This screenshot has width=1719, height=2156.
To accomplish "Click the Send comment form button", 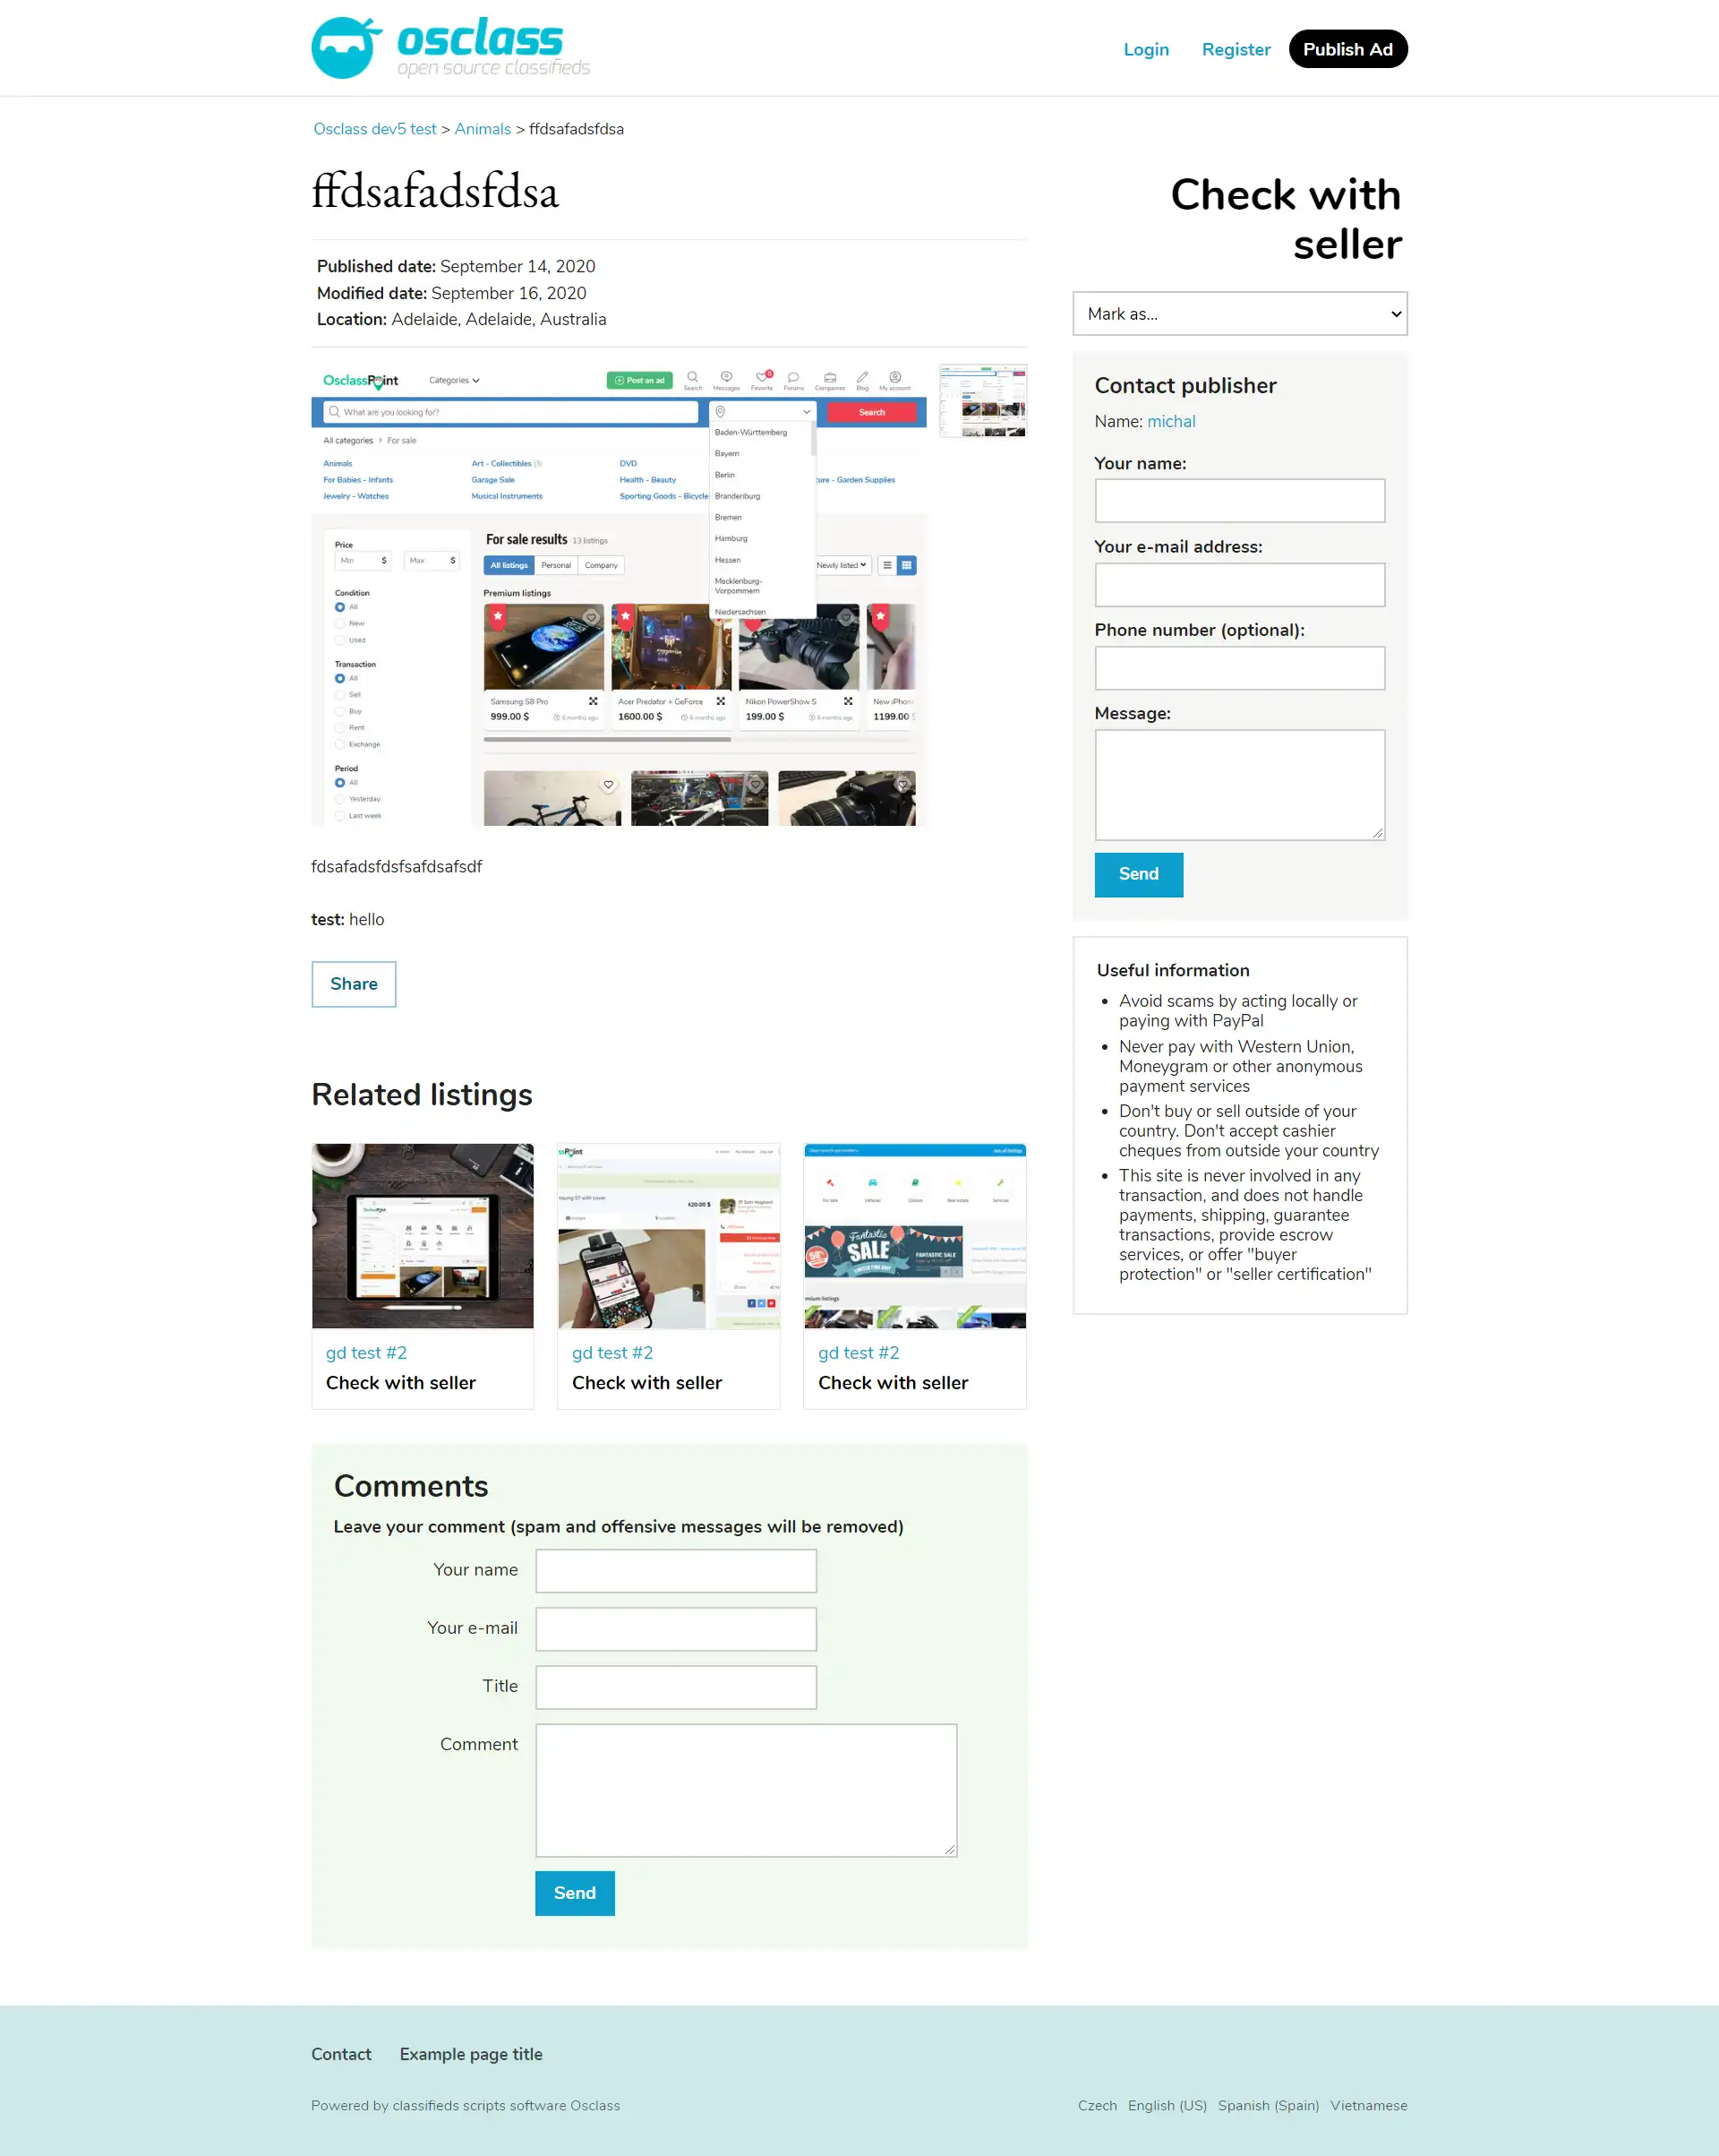I will coord(574,1893).
